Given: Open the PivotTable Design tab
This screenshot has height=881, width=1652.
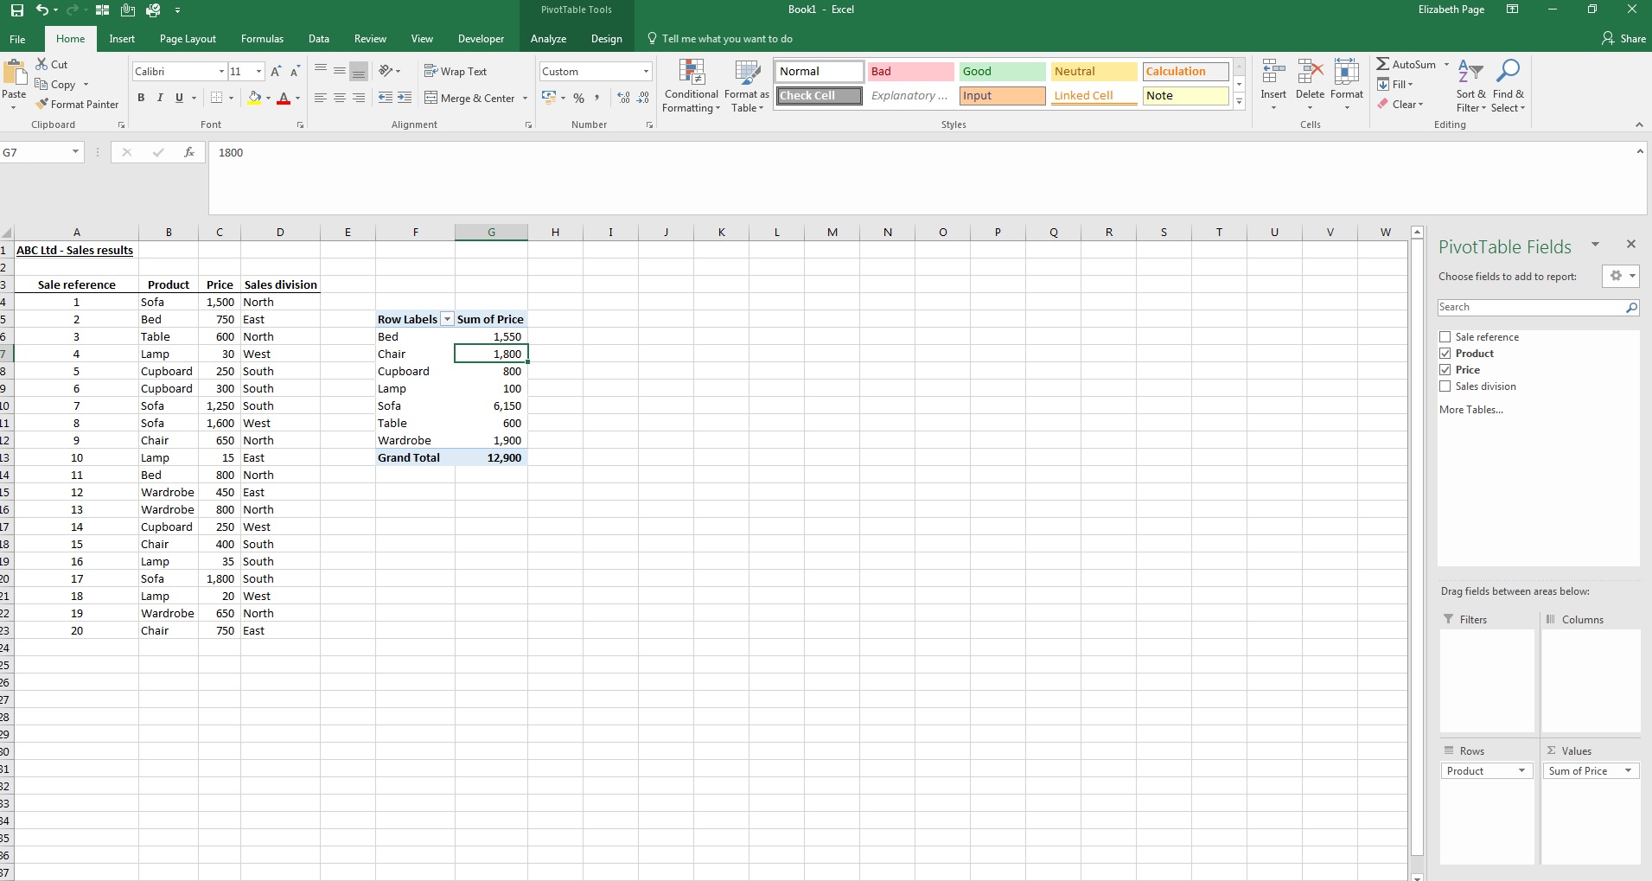Looking at the screenshot, I should pos(606,39).
